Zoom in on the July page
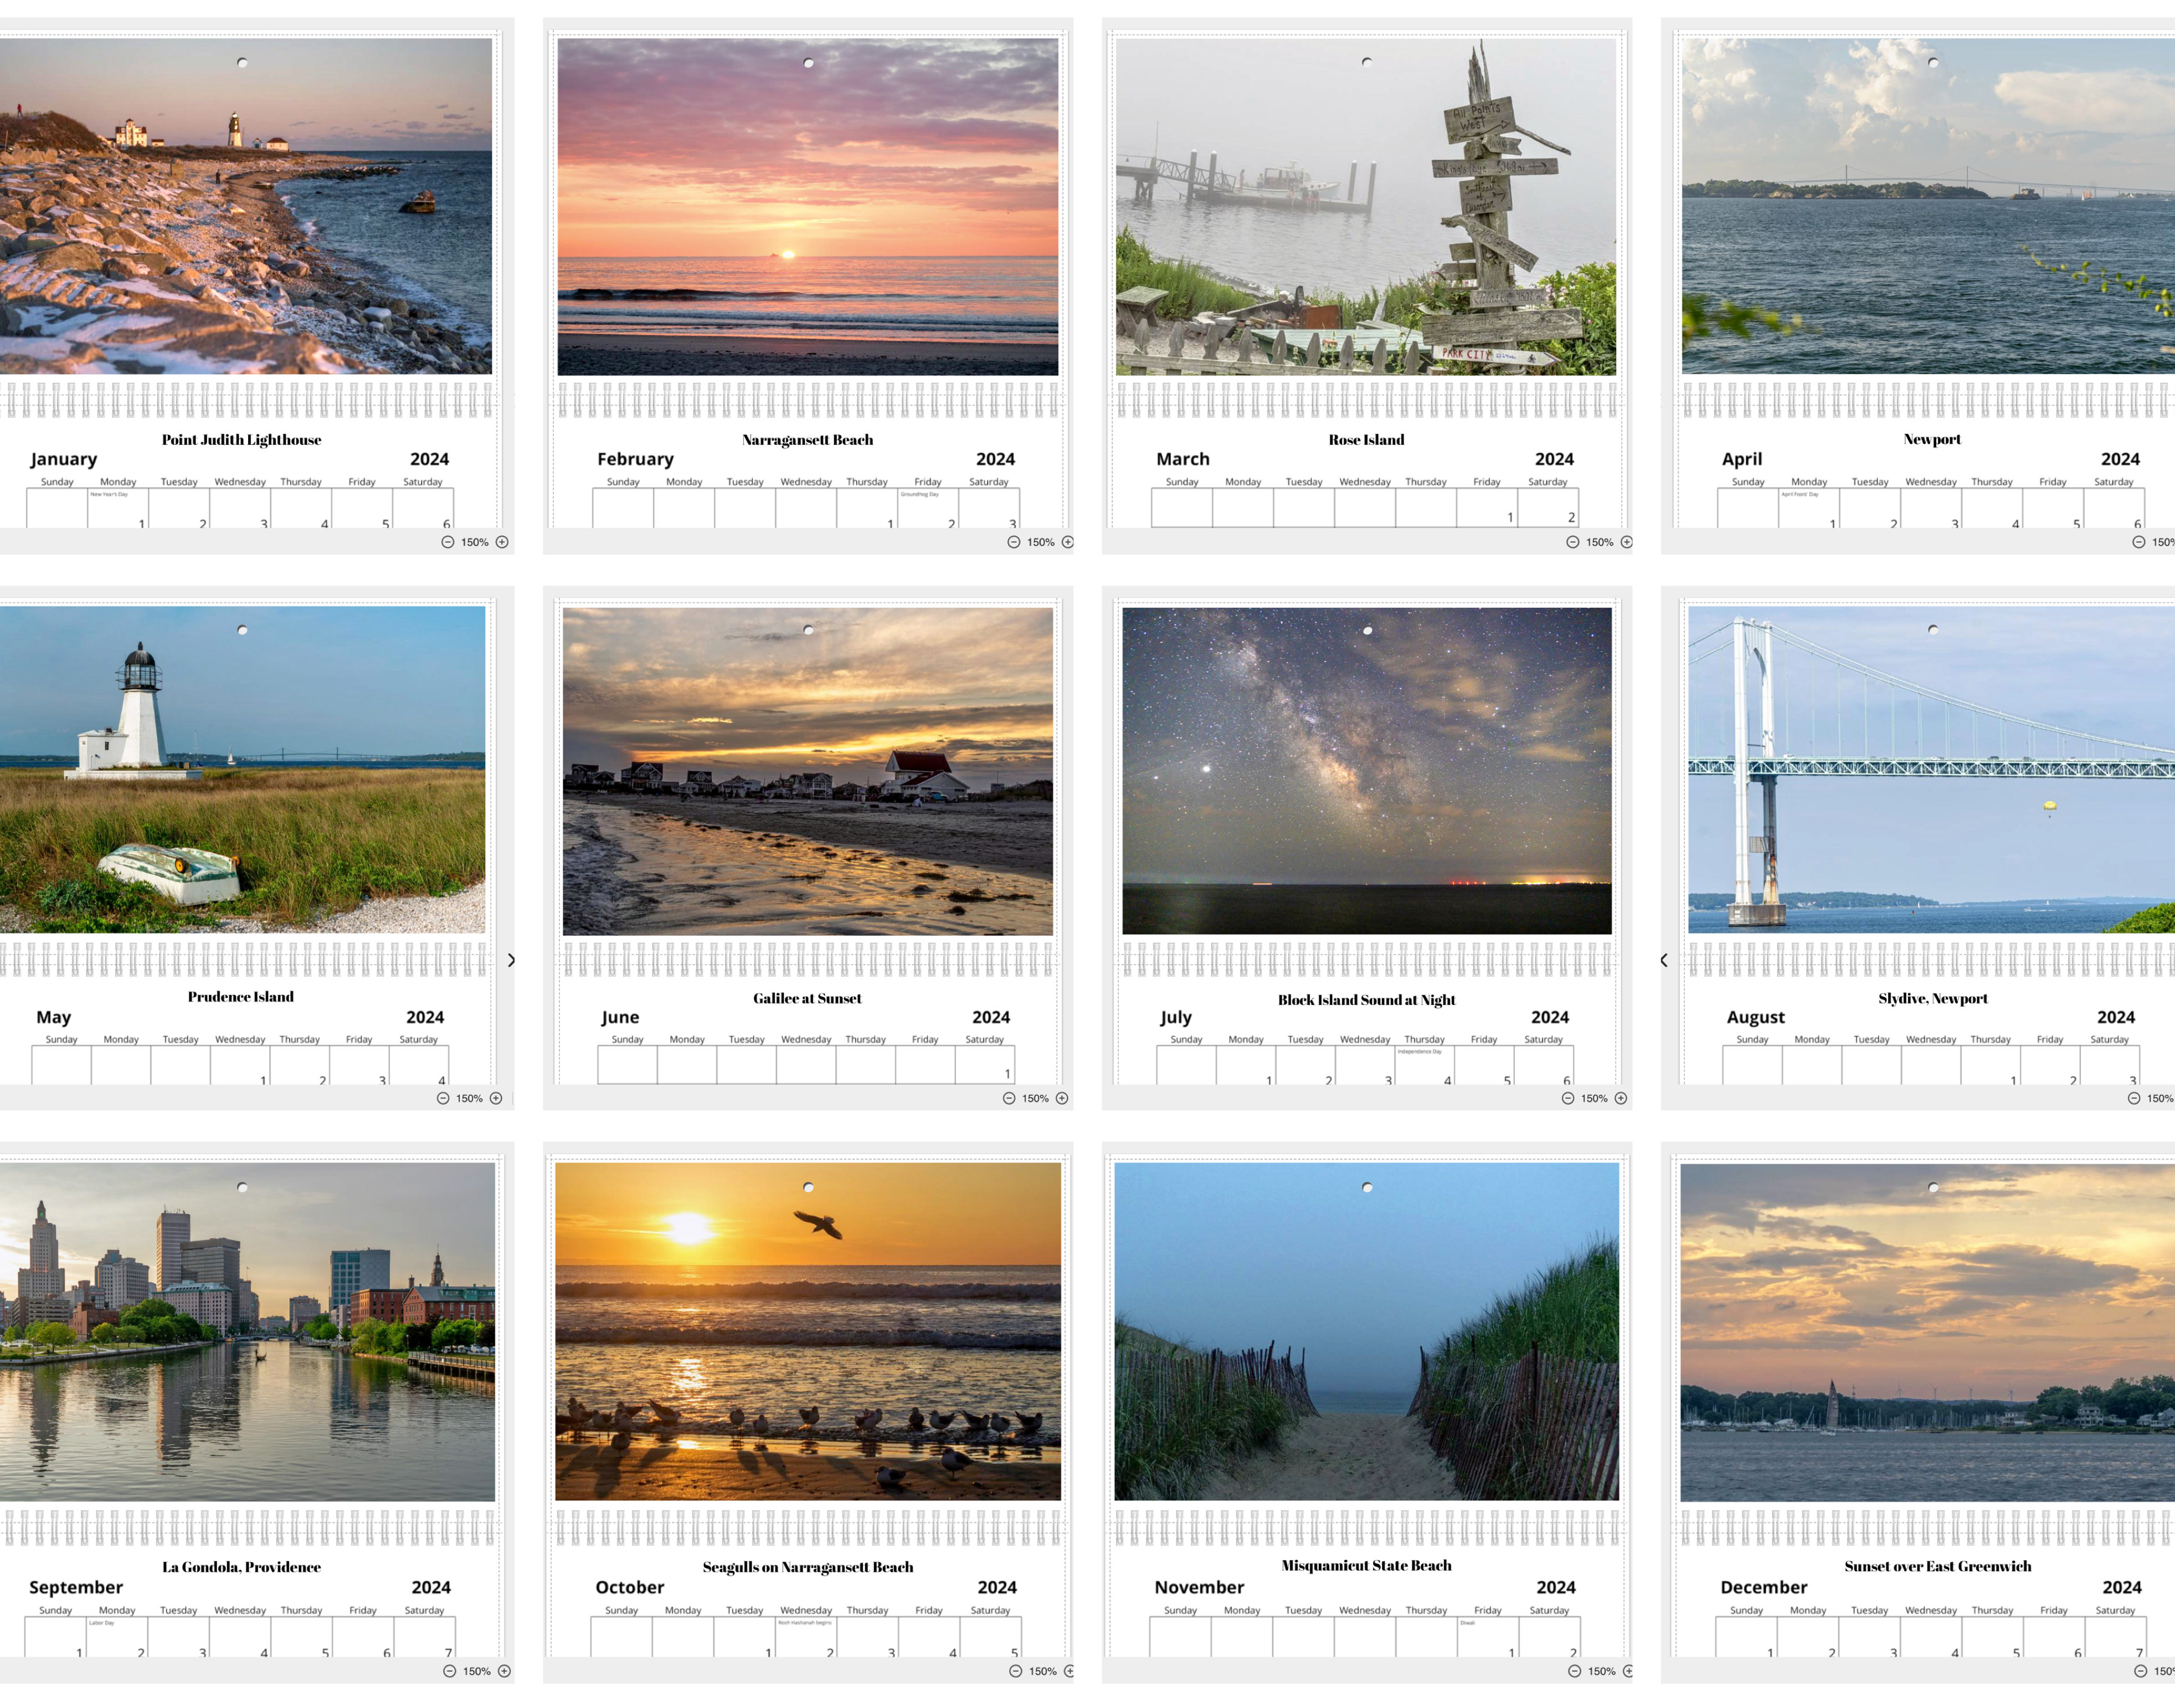Viewport: 2175px width, 1702px height. 1620,1098
